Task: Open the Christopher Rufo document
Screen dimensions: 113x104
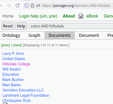Action: (17, 101)
